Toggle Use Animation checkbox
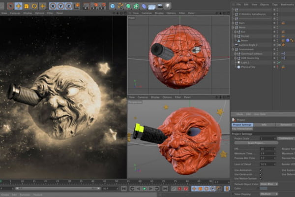Screen dimensions: 295x197 point(261,170)
